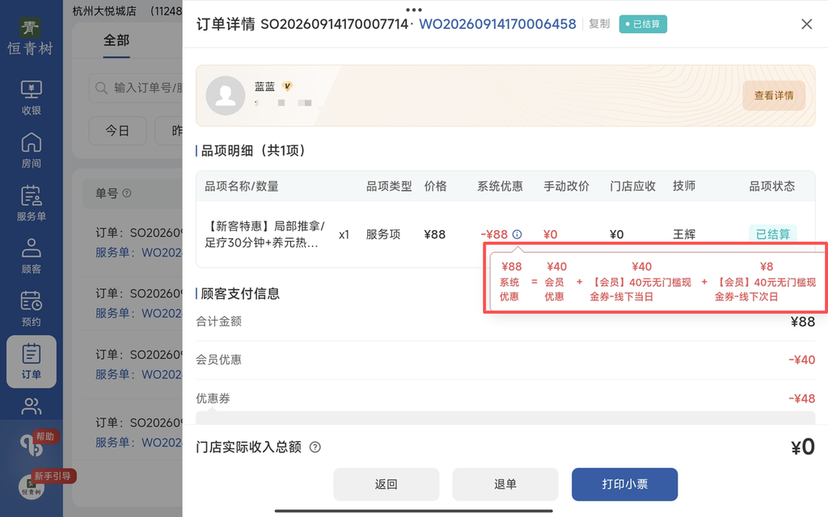Viewport: 828px width, 517px height.
Task: Click the V member badge next to 蓝蓝
Action: click(287, 86)
